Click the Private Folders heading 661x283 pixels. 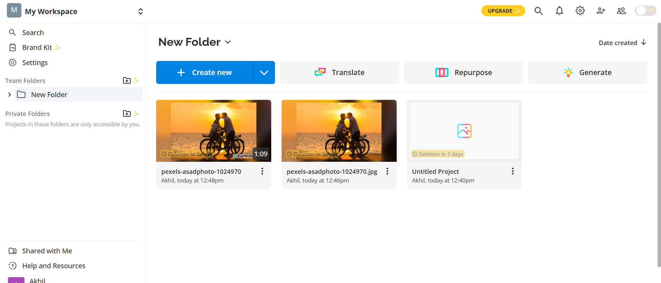[28, 114]
